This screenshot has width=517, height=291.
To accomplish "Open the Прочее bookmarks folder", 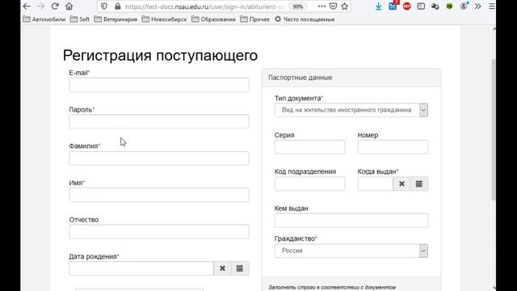I will point(255,19).
